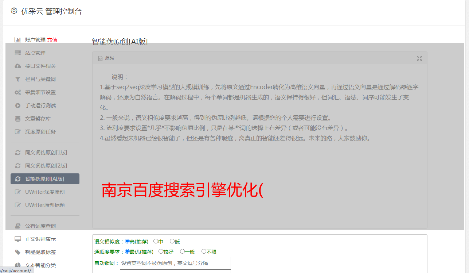
Task: Click the 智能伪原创[AI版] page heading
Action: coord(120,41)
